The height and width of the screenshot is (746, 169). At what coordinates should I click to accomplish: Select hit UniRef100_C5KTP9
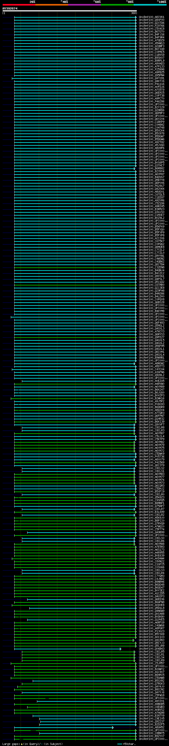click(151, 439)
